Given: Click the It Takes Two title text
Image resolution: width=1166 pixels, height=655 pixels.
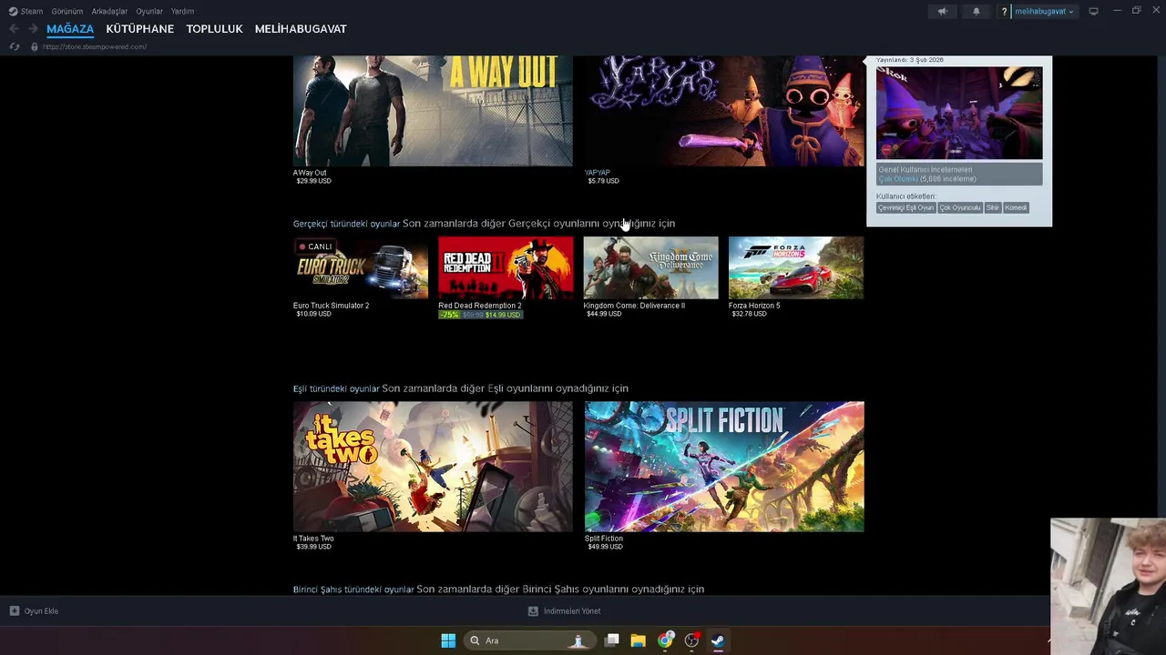Looking at the screenshot, I should (x=313, y=539).
